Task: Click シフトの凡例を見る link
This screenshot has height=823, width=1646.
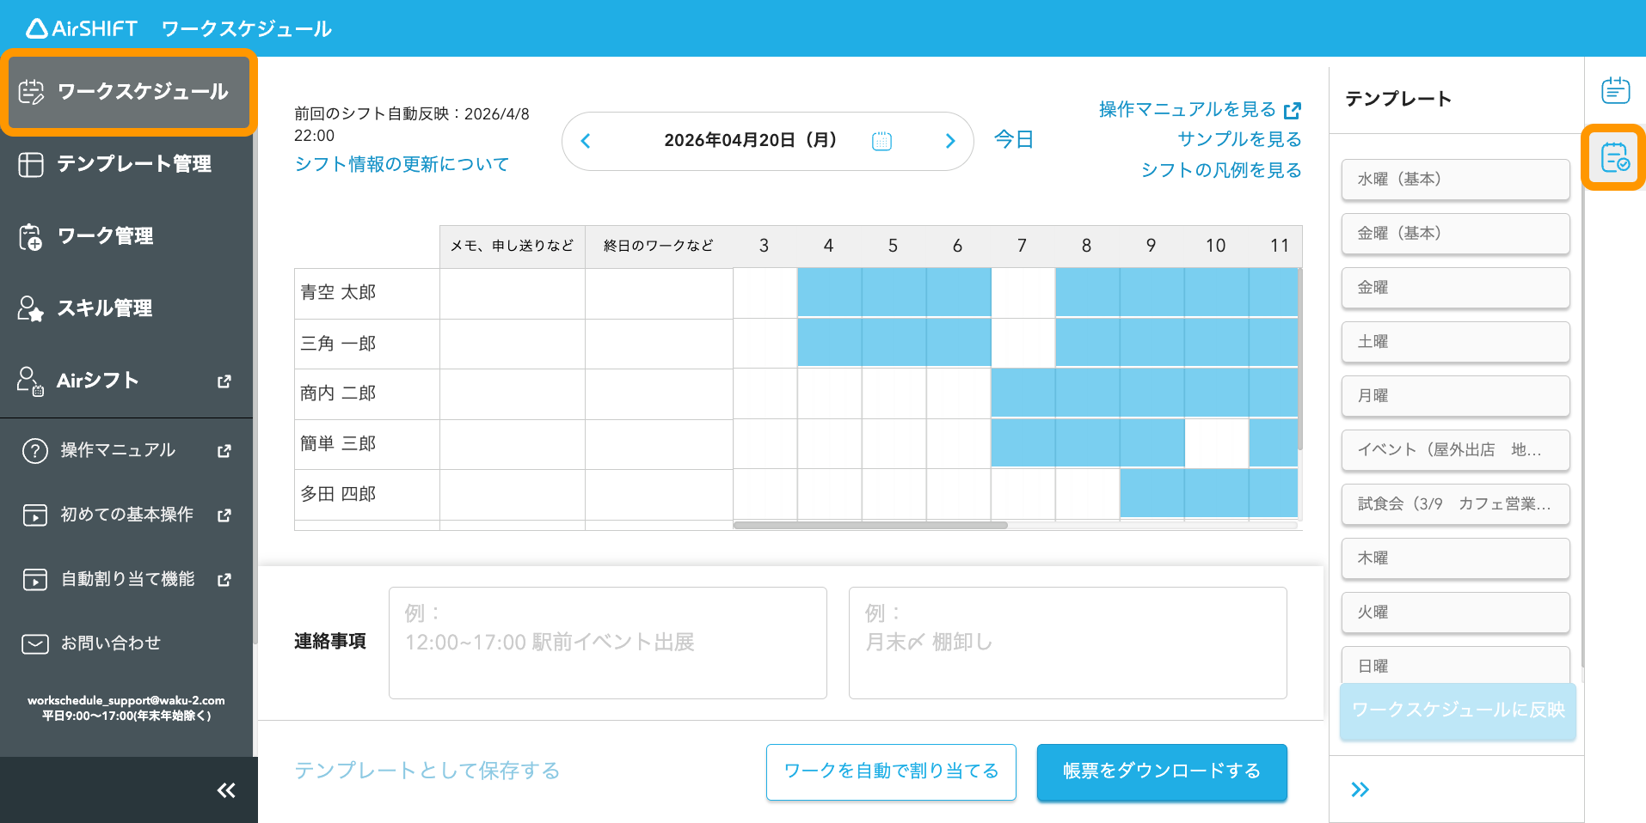Action: [1221, 170]
